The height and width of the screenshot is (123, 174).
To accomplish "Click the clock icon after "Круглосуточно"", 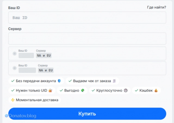I will 126,90.
